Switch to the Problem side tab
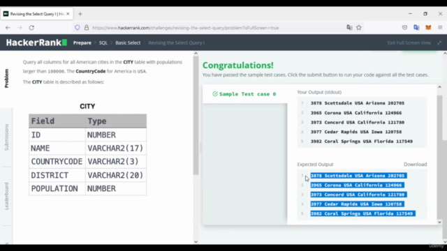The image size is (447, 251). [x=6, y=78]
